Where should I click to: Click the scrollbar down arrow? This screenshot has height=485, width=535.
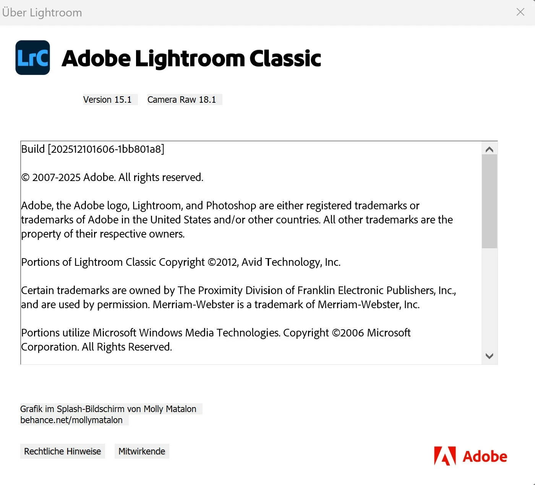click(489, 356)
